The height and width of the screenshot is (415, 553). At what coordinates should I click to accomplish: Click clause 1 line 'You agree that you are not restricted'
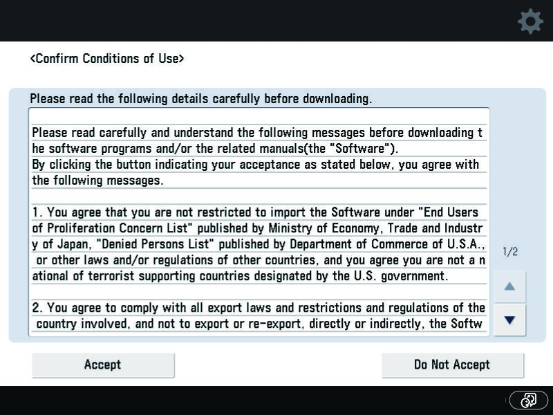[x=255, y=212]
